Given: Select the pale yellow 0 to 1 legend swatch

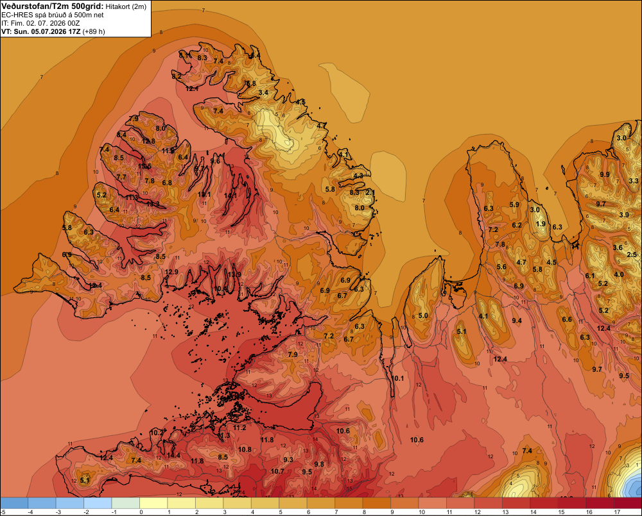Looking at the screenshot, I should coord(153,503).
